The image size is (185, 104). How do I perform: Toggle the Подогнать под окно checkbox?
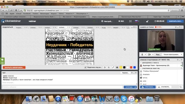(x=86, y=67)
